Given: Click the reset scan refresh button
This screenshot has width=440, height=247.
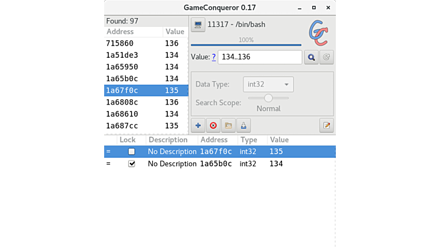Looking at the screenshot, I should point(326,57).
